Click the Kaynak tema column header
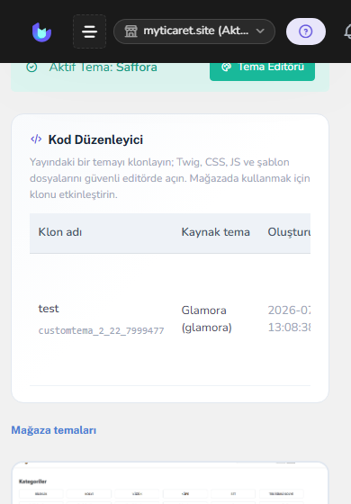The image size is (351, 504). point(215,232)
